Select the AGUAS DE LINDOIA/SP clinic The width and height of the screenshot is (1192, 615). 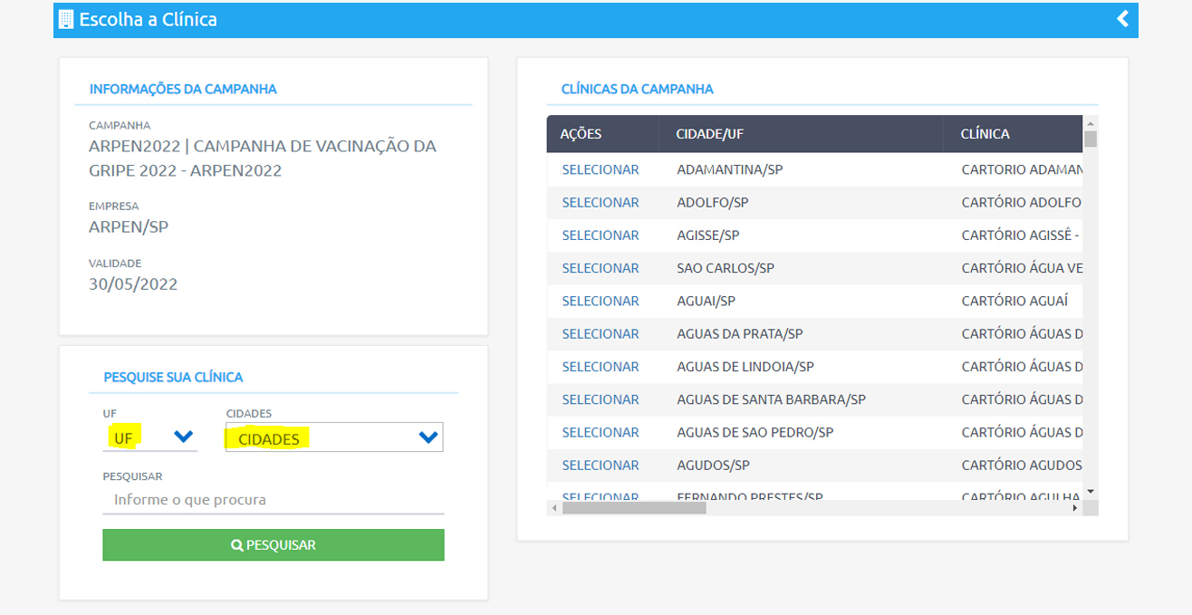[600, 367]
